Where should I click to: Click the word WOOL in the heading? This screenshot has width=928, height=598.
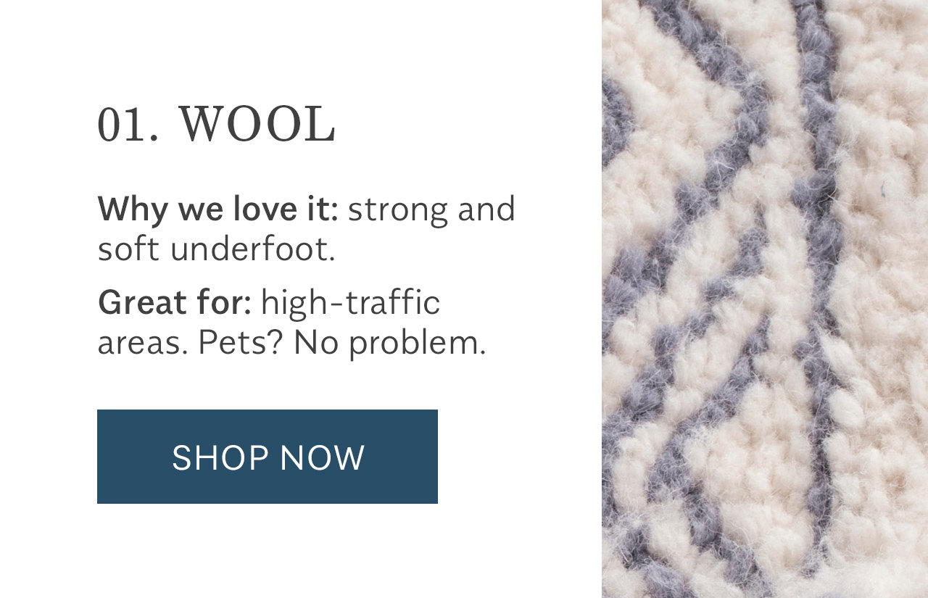(x=258, y=125)
